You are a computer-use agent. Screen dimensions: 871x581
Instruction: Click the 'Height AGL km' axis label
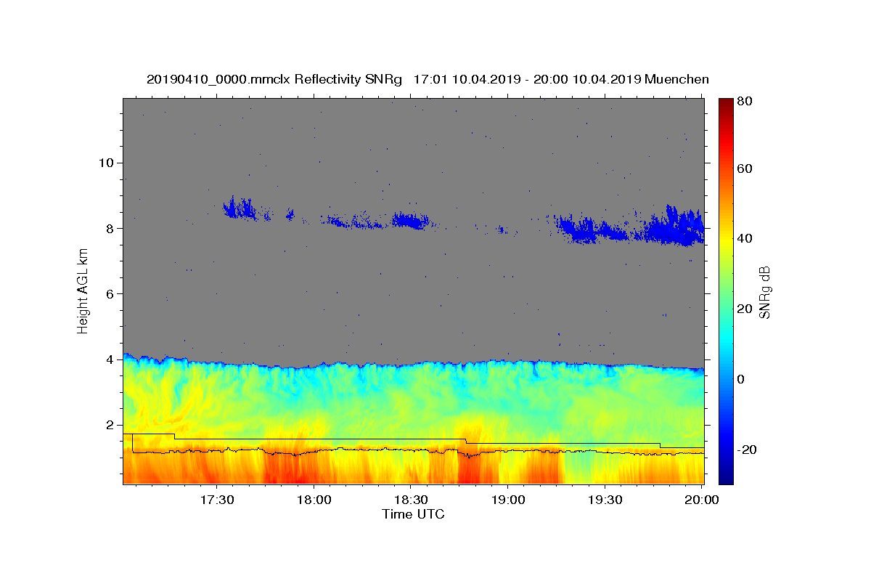click(x=83, y=290)
